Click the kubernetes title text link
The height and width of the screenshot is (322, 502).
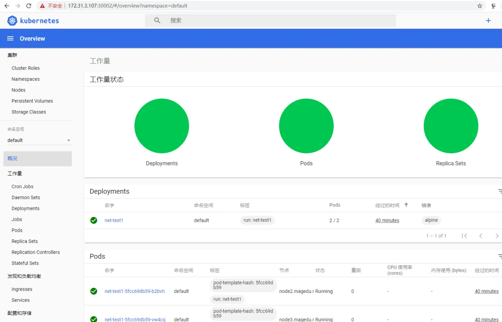point(39,21)
